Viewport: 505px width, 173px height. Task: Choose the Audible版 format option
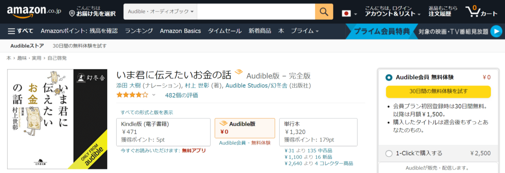point(245,128)
